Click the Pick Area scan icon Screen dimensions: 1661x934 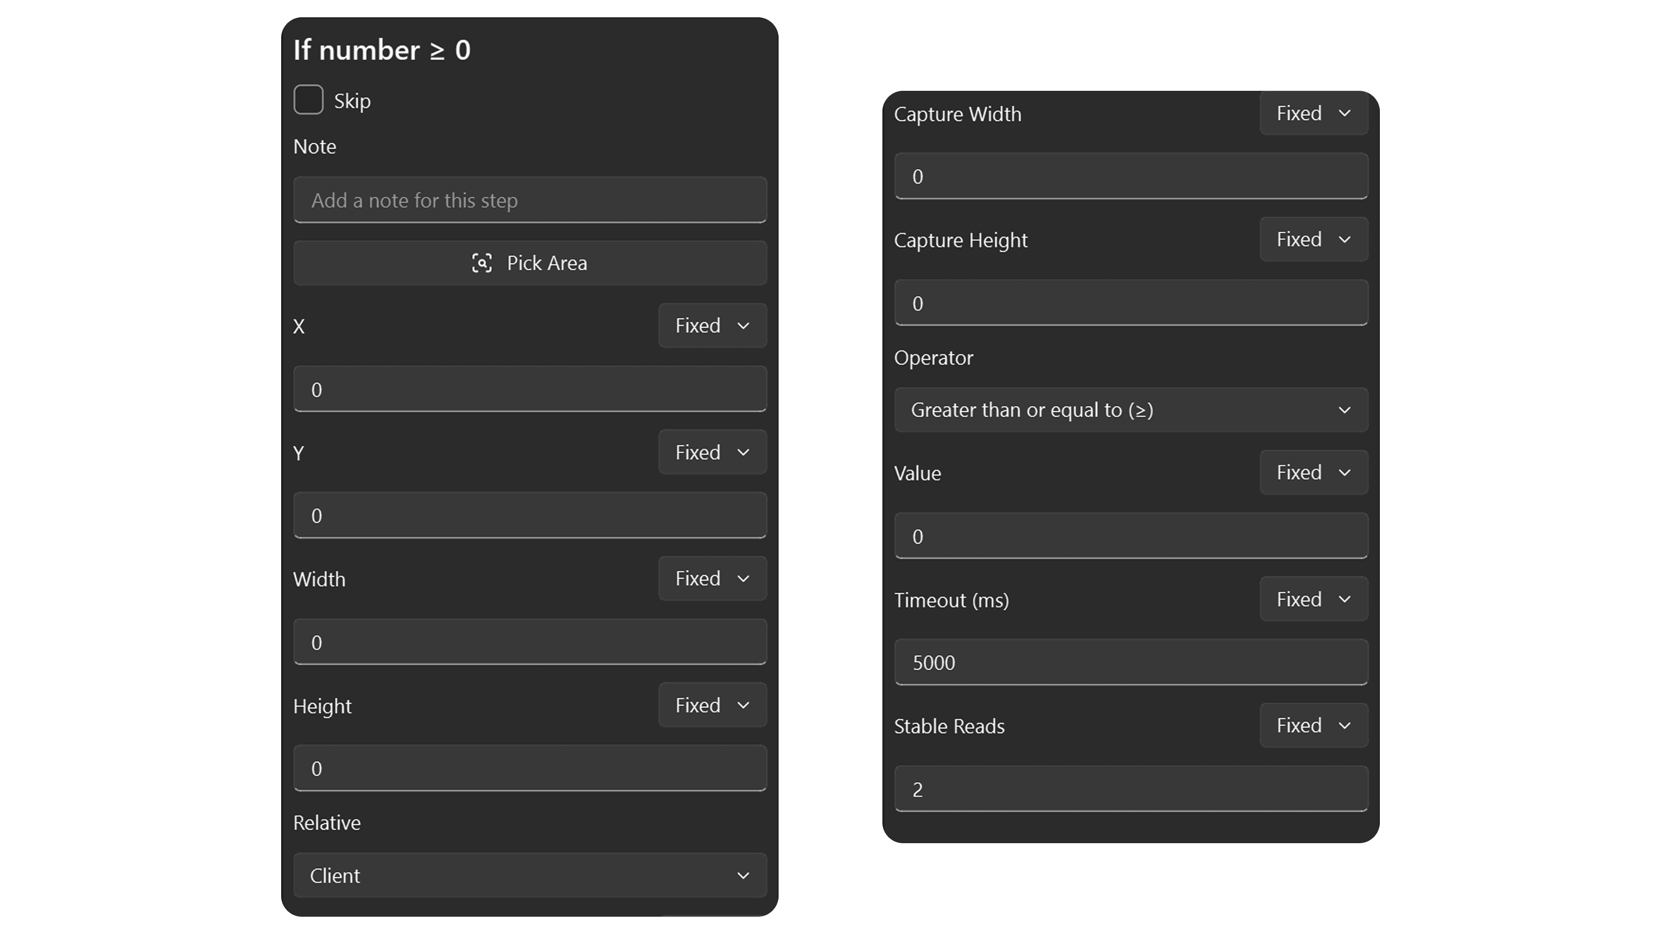tap(482, 263)
